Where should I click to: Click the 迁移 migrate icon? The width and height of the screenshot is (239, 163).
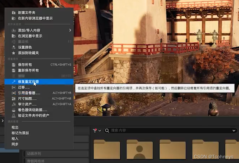(x=14, y=87)
